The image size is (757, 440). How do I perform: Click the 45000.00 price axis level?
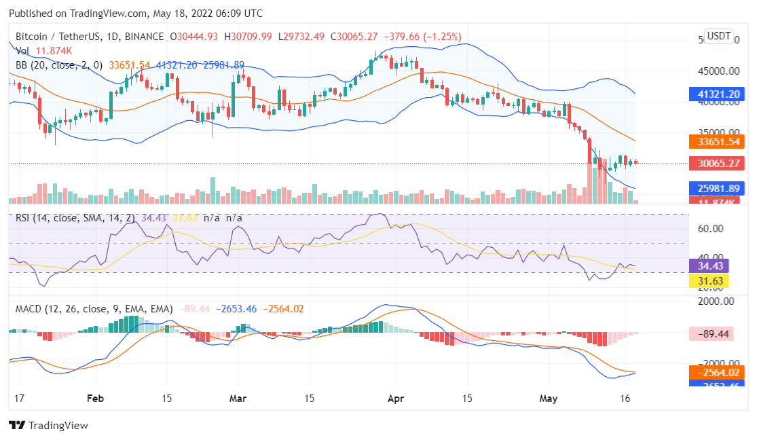(x=719, y=71)
